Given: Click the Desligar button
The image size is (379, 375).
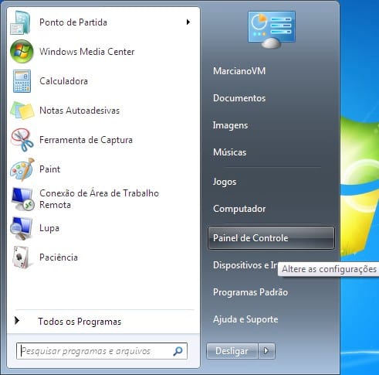Looking at the screenshot, I should click(x=232, y=351).
